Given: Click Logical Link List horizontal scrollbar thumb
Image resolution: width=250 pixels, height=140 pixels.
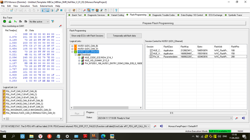Looking at the screenshot, I should (7, 119).
